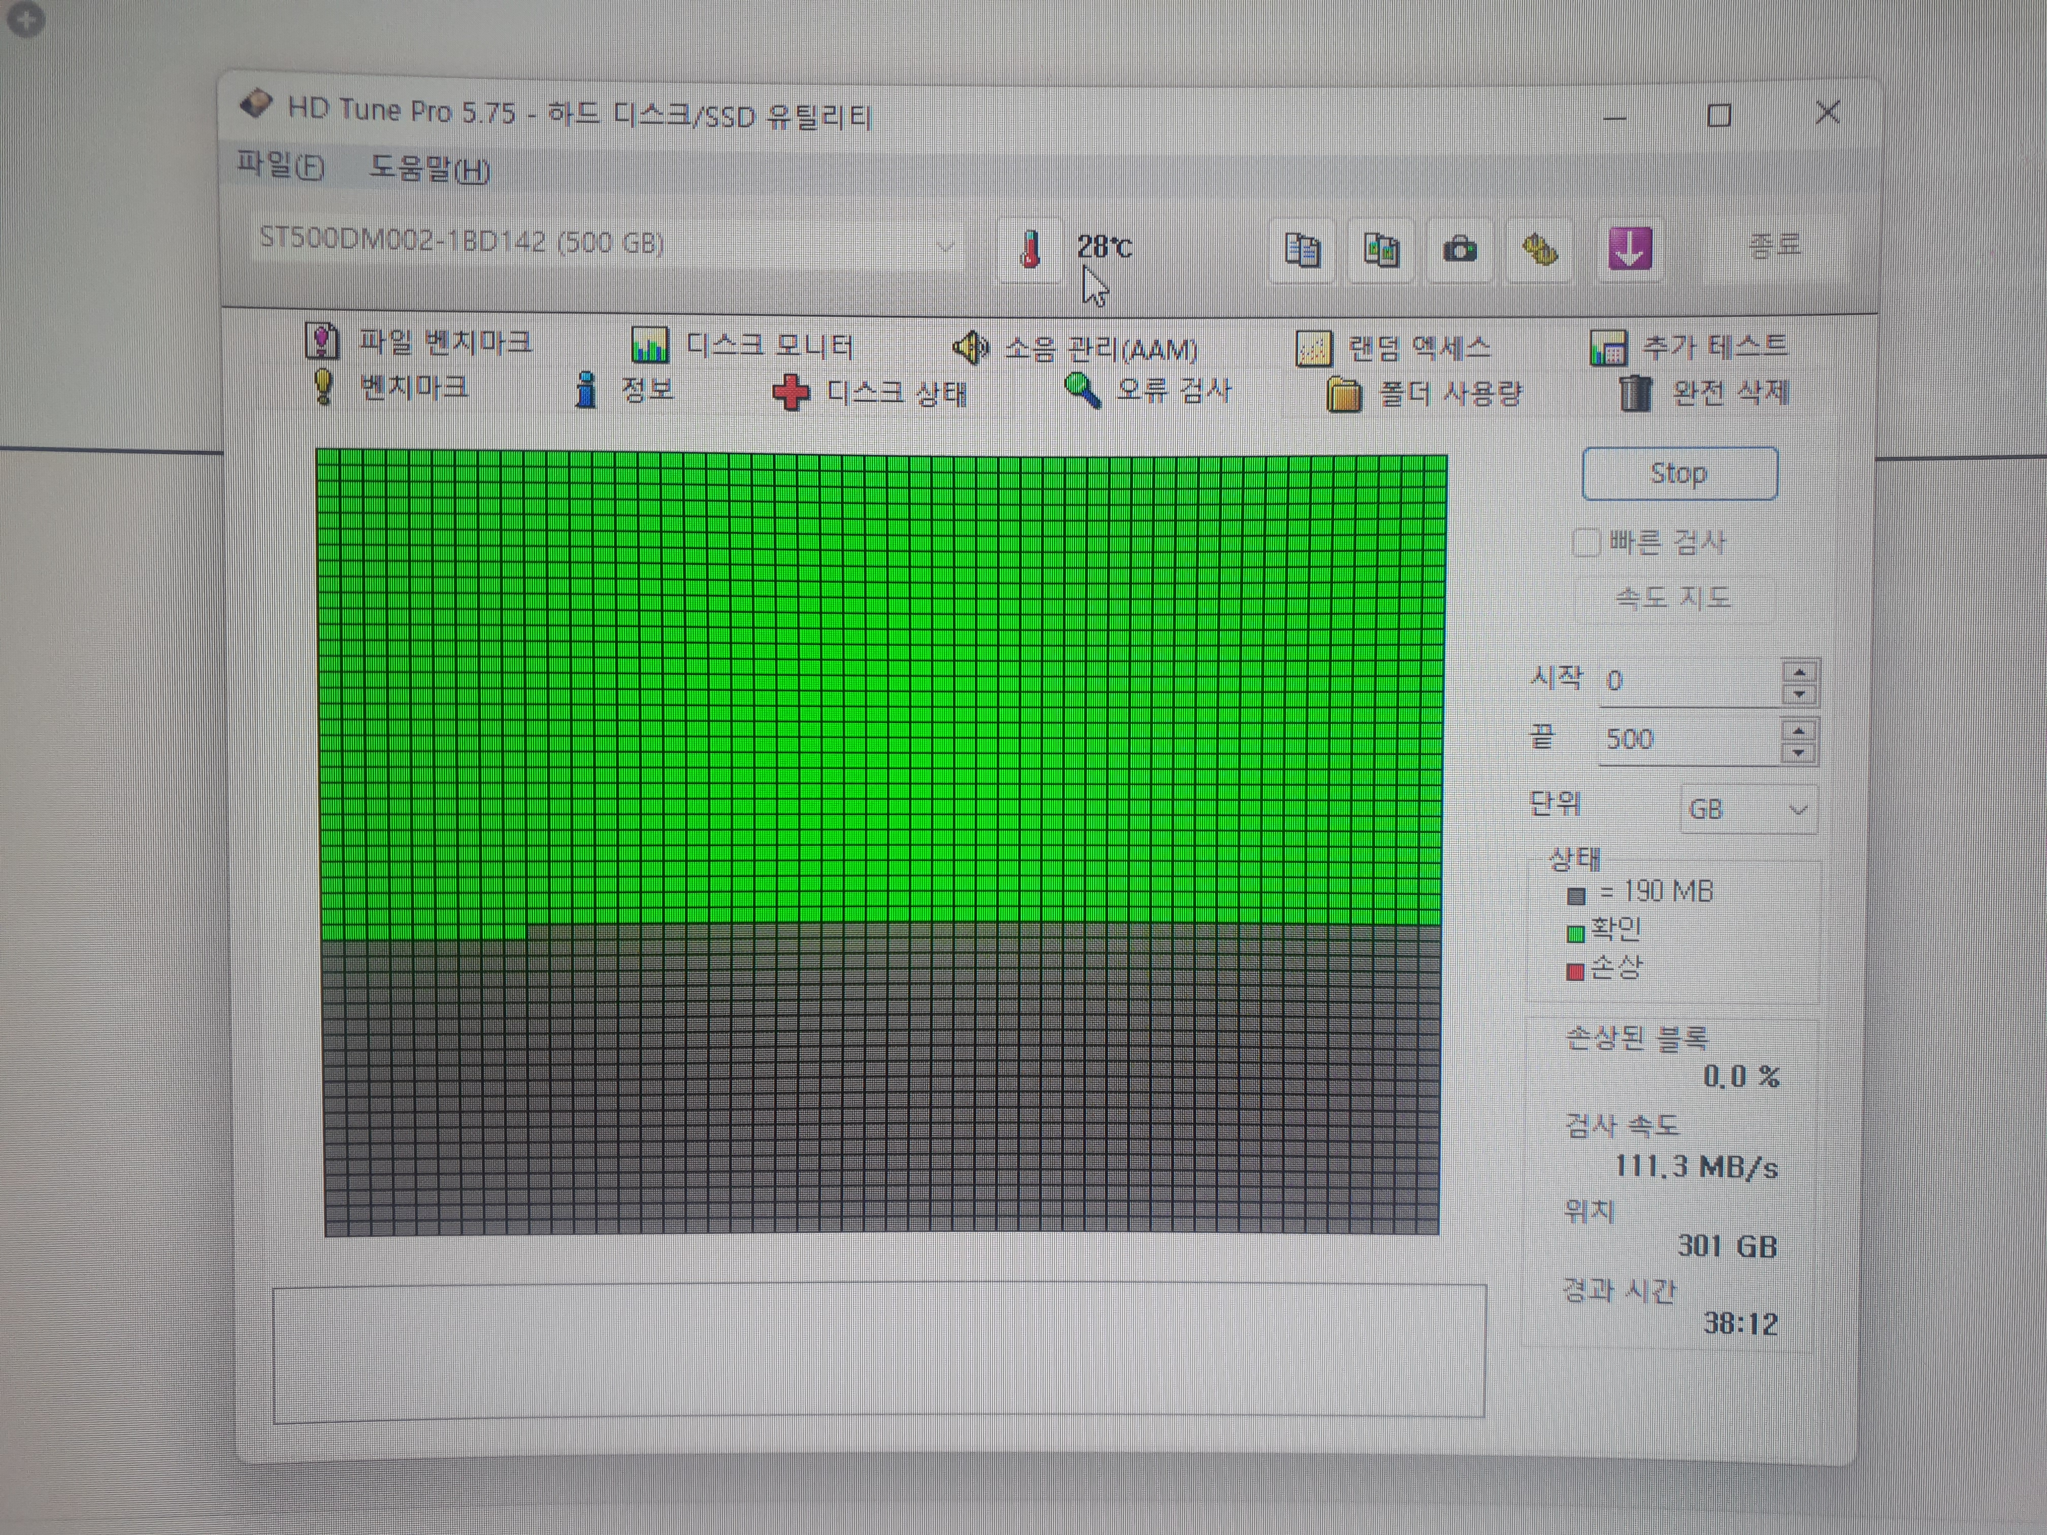Click the 38:12 elapsed time value
Viewport: 2047px width, 1535px height.
pos(1740,1323)
